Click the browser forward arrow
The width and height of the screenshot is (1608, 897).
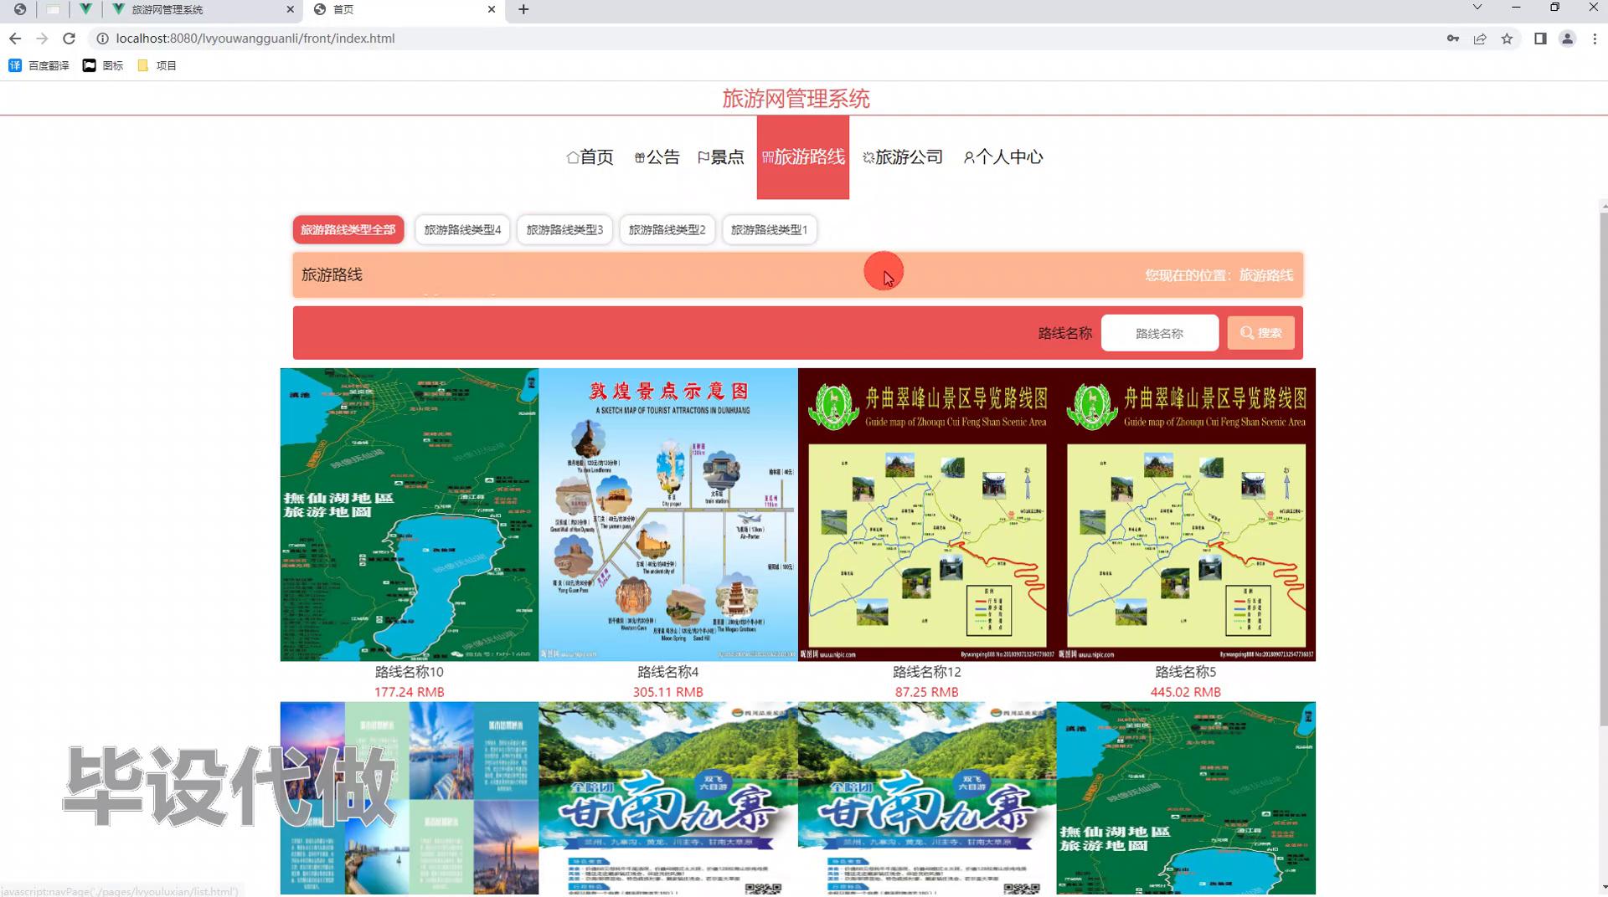coord(42,38)
